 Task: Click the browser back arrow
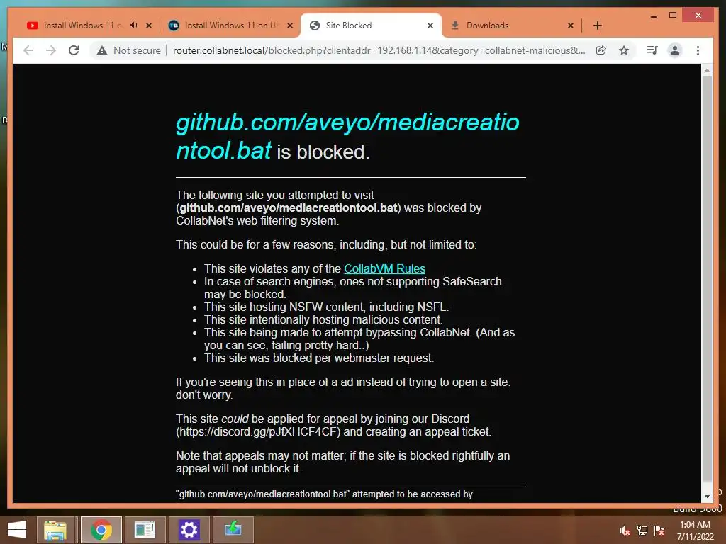tap(28, 50)
